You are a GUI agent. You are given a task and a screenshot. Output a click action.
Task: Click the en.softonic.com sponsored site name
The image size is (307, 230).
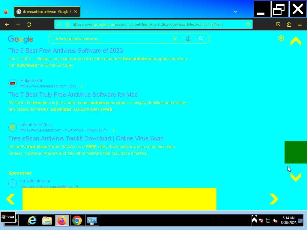click(35, 181)
